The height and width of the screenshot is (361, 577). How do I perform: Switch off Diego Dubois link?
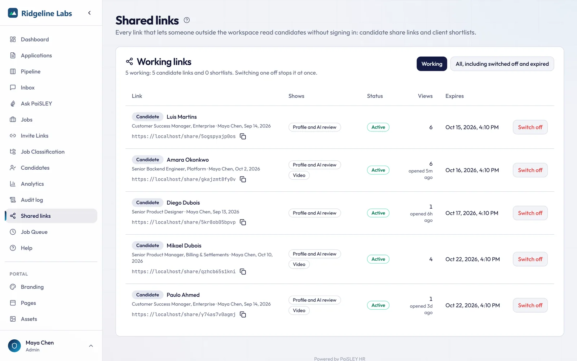tap(530, 213)
